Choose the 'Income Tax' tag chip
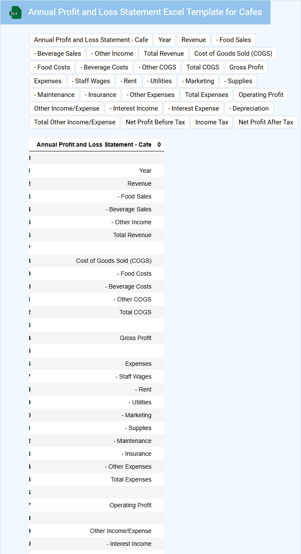Image resolution: width=301 pixels, height=554 pixels. pyautogui.click(x=212, y=122)
